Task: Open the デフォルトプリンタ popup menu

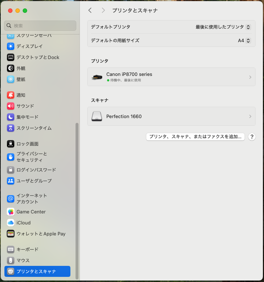Action: coord(248,27)
